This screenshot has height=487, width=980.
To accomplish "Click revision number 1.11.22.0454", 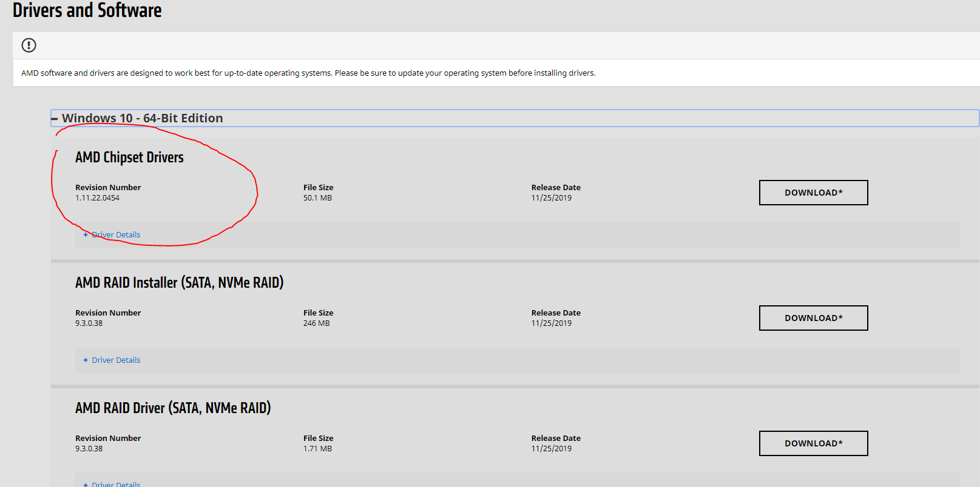I will point(97,198).
